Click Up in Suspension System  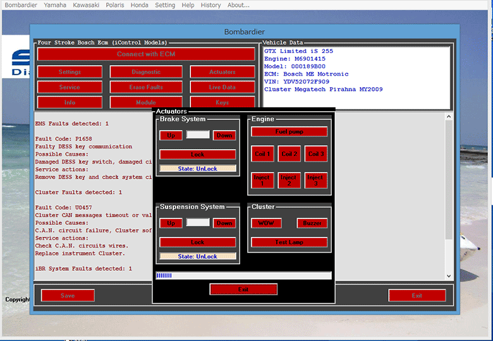pyautogui.click(x=171, y=224)
